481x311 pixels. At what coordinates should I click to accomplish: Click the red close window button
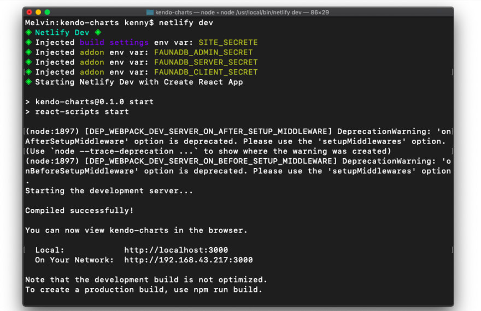(x=29, y=12)
